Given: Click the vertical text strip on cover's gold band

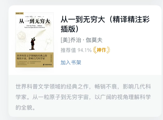Looking at the screenshot, I should pyautogui.click(x=51, y=58).
